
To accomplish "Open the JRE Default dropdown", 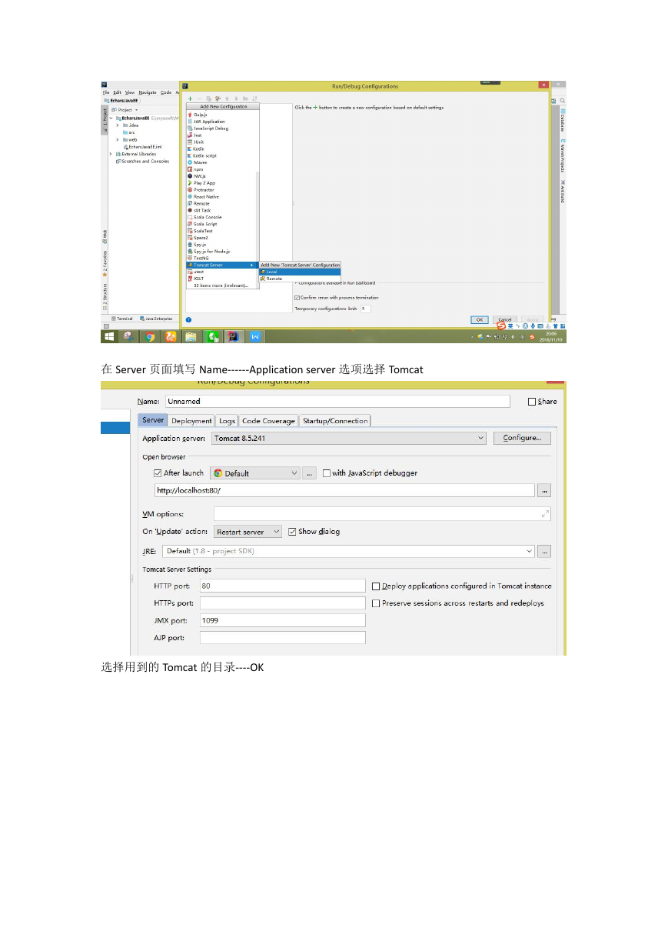I will 348,551.
